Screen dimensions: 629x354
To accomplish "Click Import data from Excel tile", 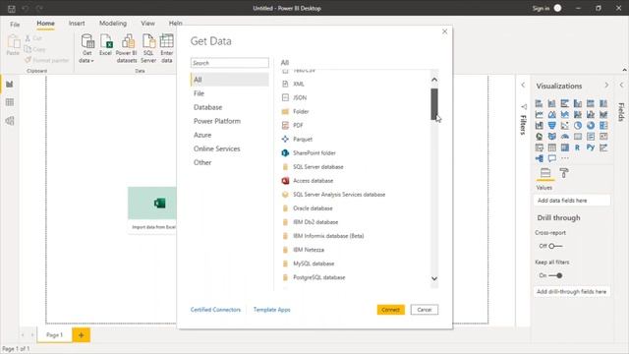I will [152, 209].
